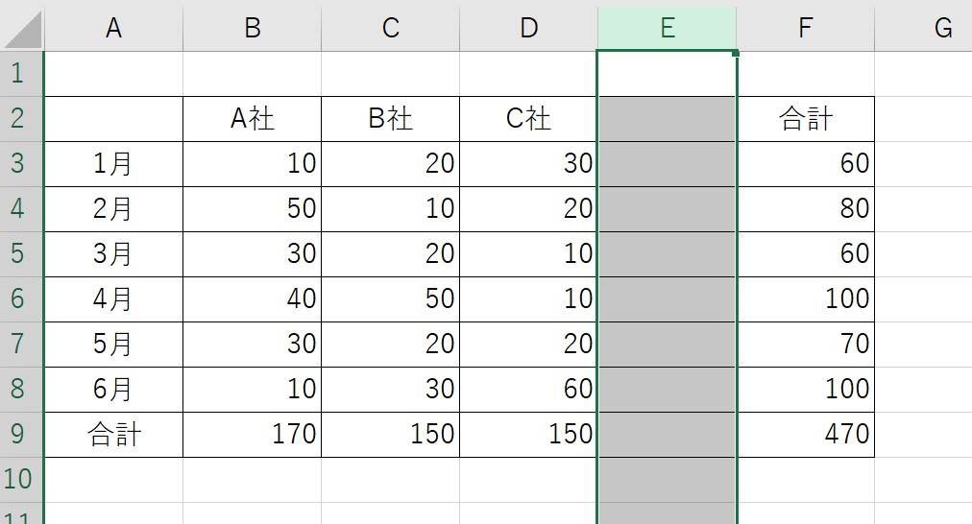Click the 4月 row label cell

[x=113, y=298]
